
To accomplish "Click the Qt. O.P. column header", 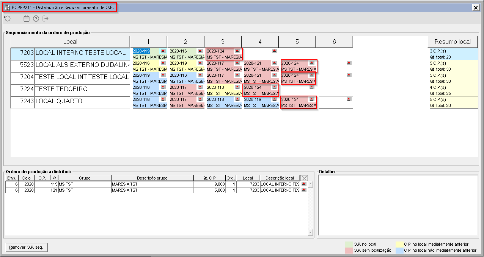I will (x=209, y=178).
